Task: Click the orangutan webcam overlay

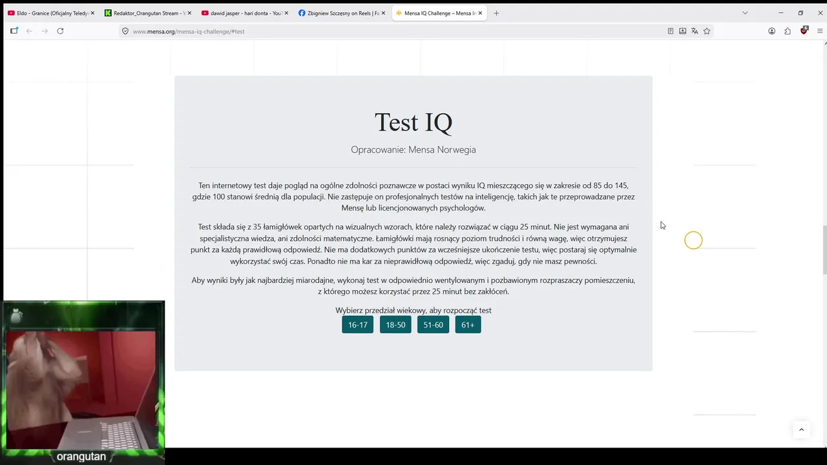Action: coord(83,382)
